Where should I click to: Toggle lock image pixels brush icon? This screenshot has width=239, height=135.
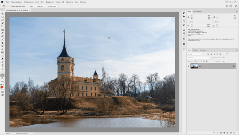pos(198,61)
